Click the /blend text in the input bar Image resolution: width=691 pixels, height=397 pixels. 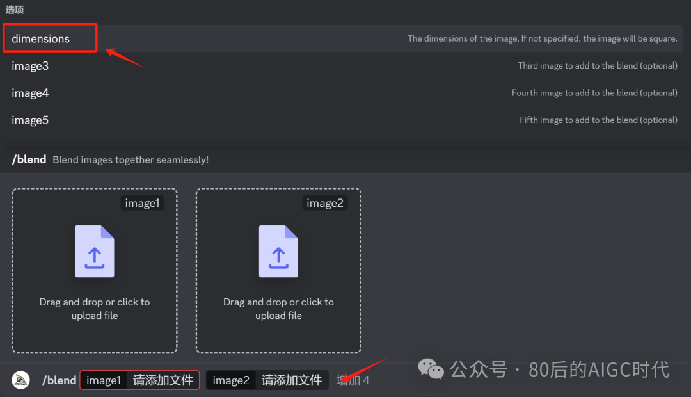[x=59, y=380]
